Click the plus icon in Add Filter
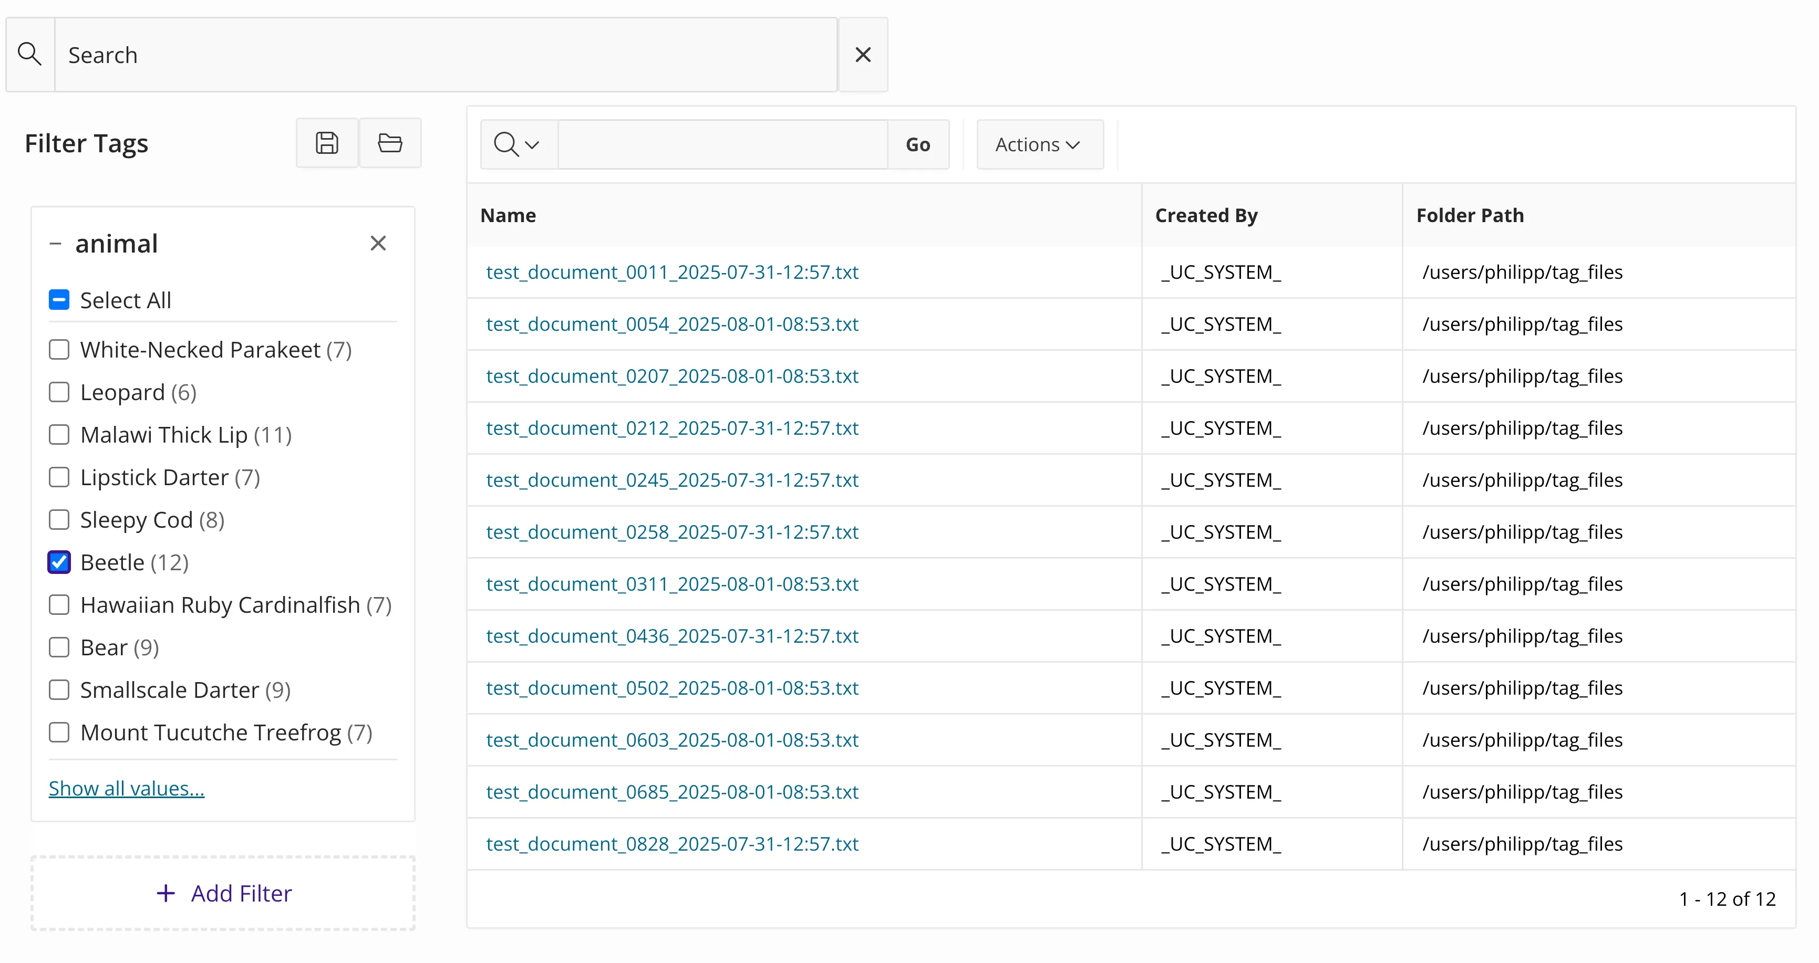This screenshot has width=1819, height=963. 165,893
